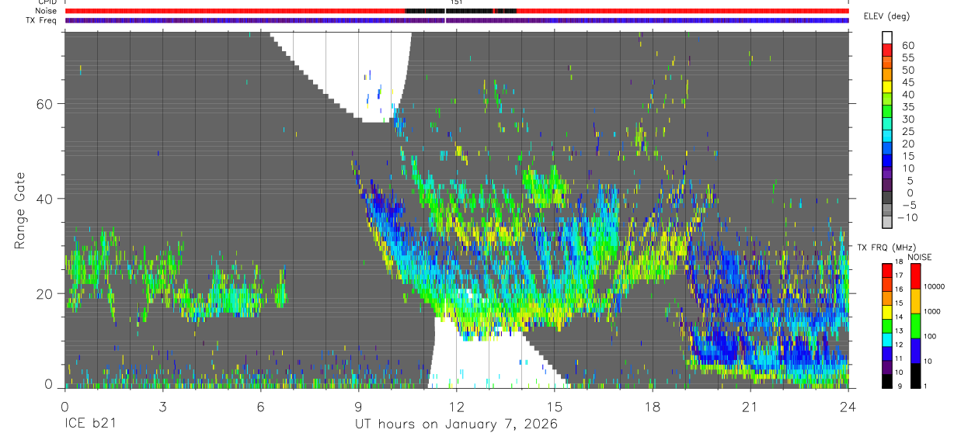
Task: Click the cyan 25-degree segment of the ELEV color bar
Action: point(887,136)
